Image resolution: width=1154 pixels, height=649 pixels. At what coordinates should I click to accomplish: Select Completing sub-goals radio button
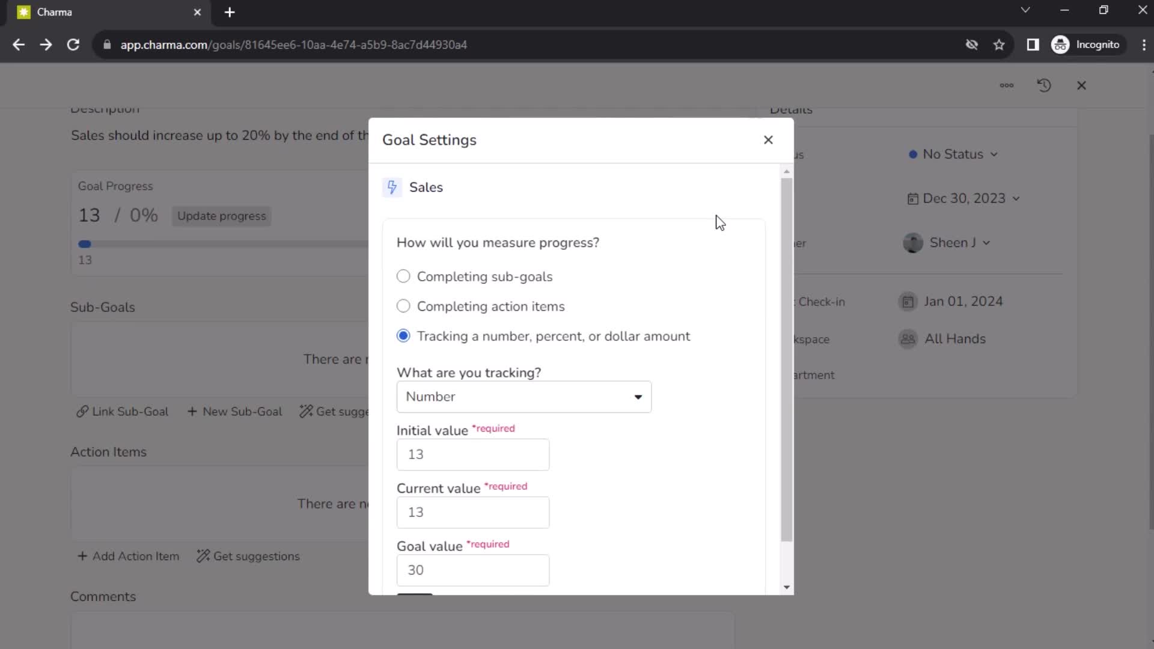click(x=403, y=276)
